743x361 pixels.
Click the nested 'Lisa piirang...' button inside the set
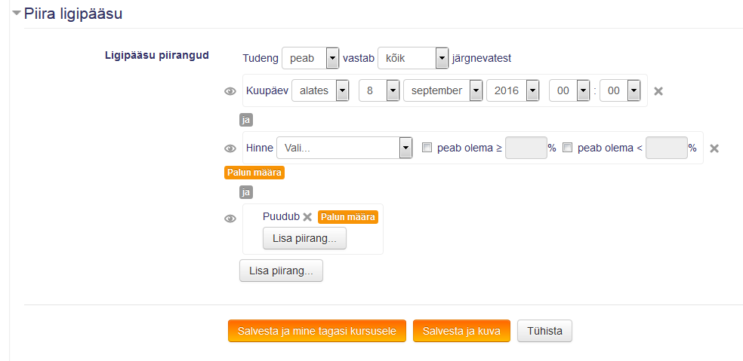pos(304,238)
